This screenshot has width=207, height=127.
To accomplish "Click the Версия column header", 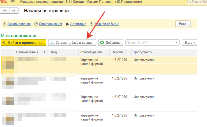I will 120,52.
